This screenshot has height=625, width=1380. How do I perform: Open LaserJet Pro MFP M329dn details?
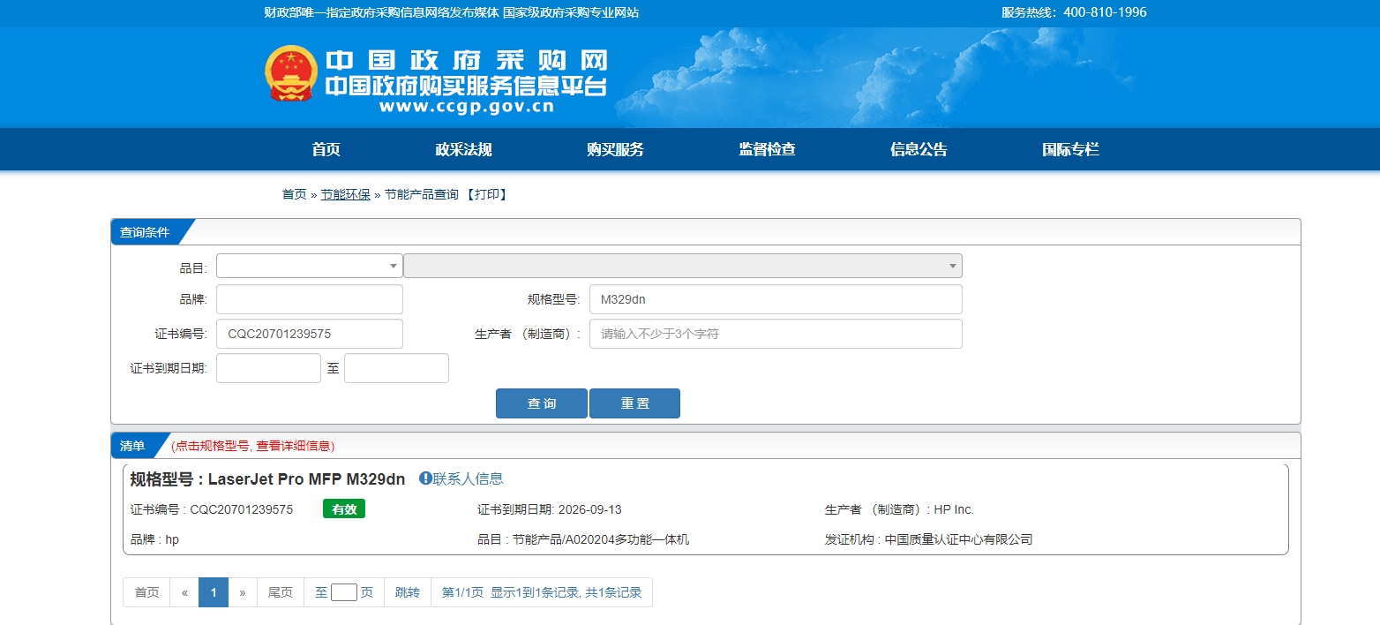click(x=306, y=479)
